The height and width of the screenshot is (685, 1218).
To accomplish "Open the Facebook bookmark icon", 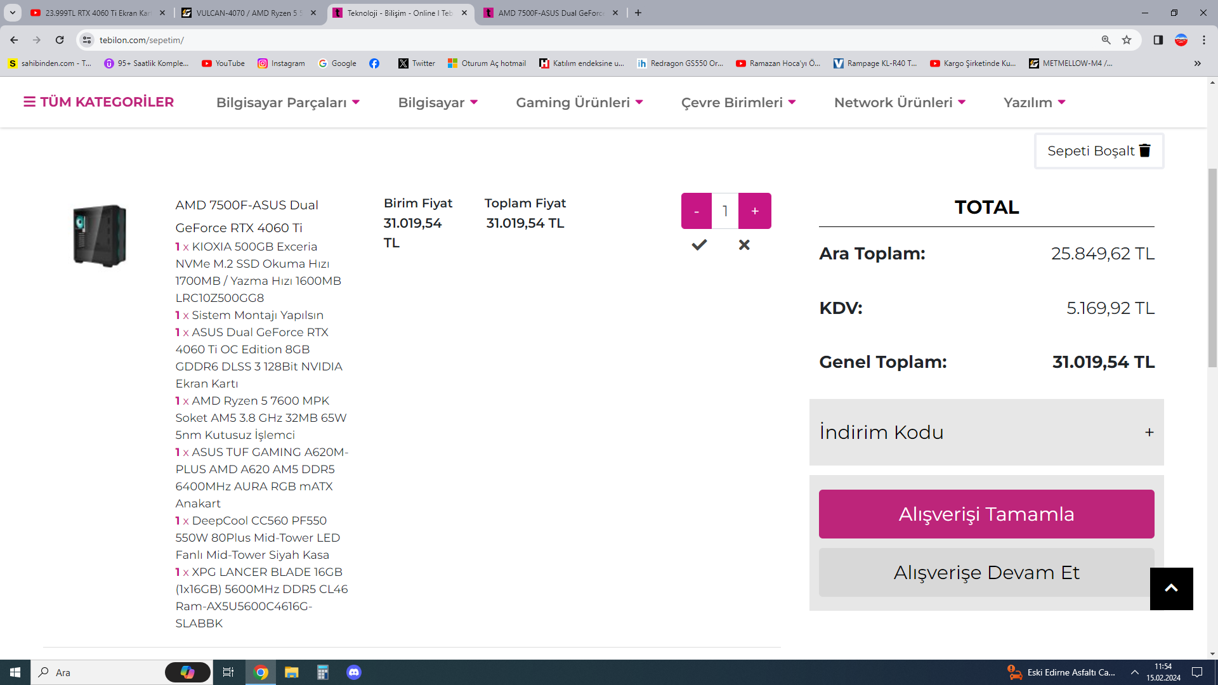I will click(374, 63).
